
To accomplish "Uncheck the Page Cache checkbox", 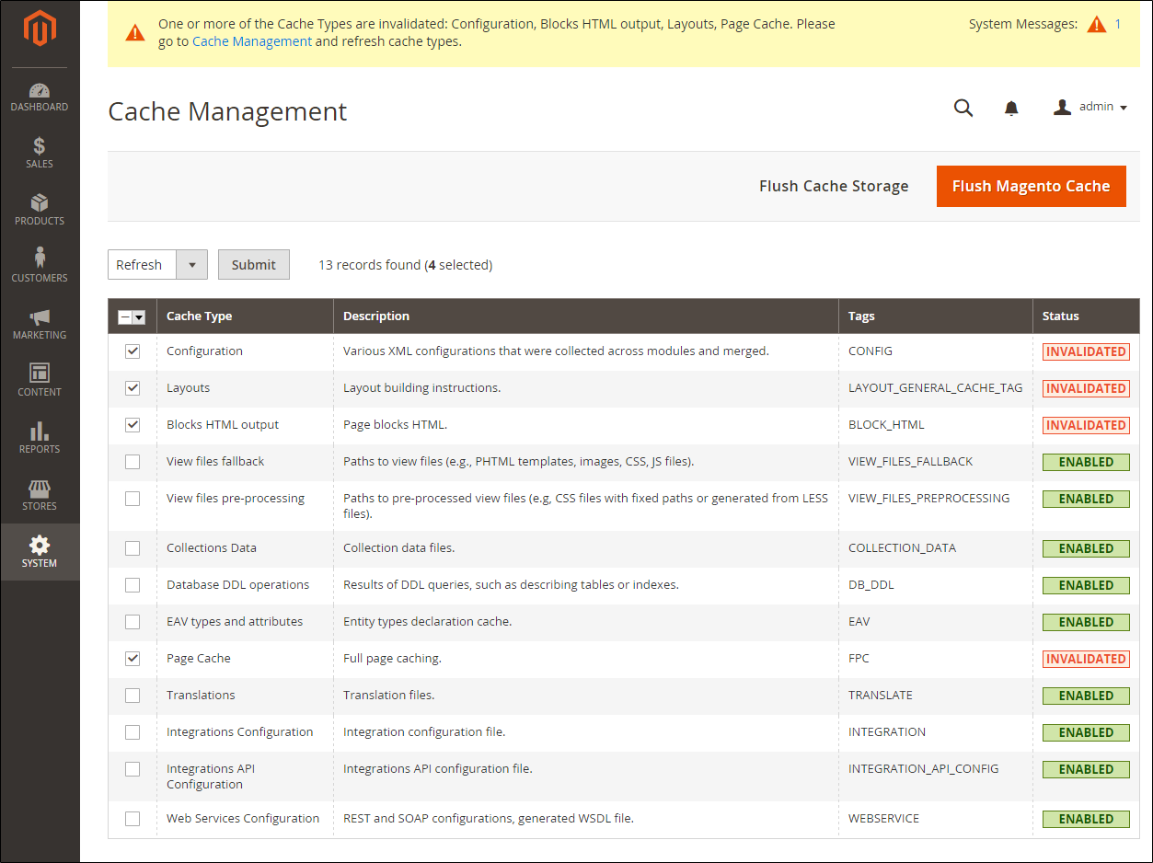I will pos(133,659).
